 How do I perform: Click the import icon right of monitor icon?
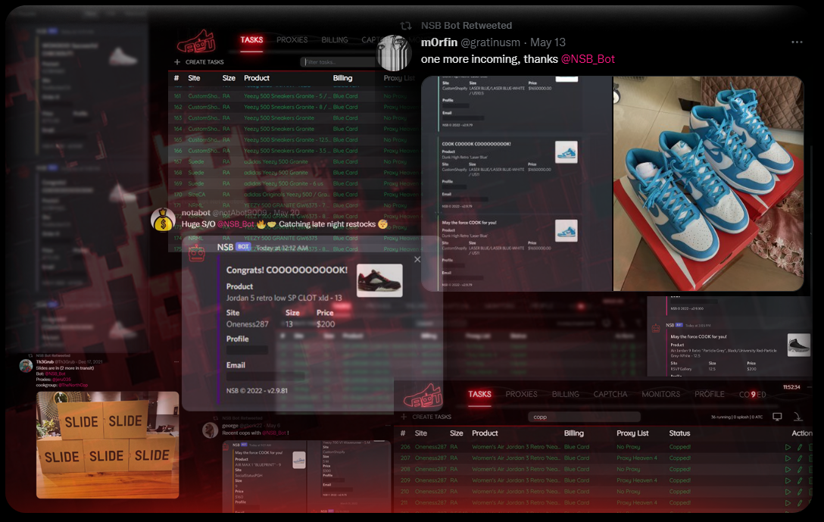(797, 417)
